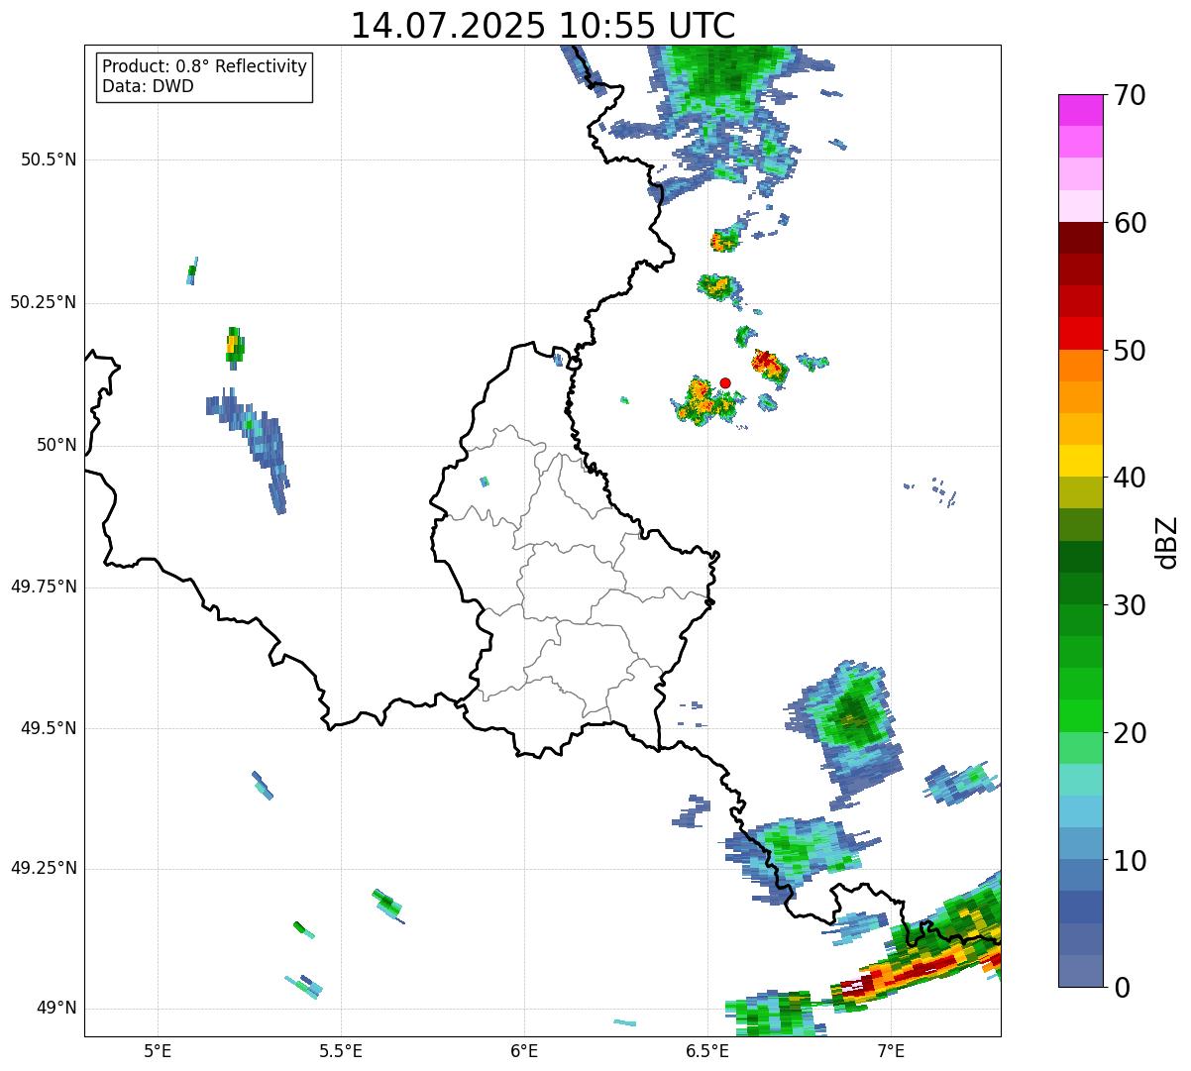Click the colorbar value 20
Image resolution: width=1191 pixels, height=1071 pixels.
(x=1130, y=733)
